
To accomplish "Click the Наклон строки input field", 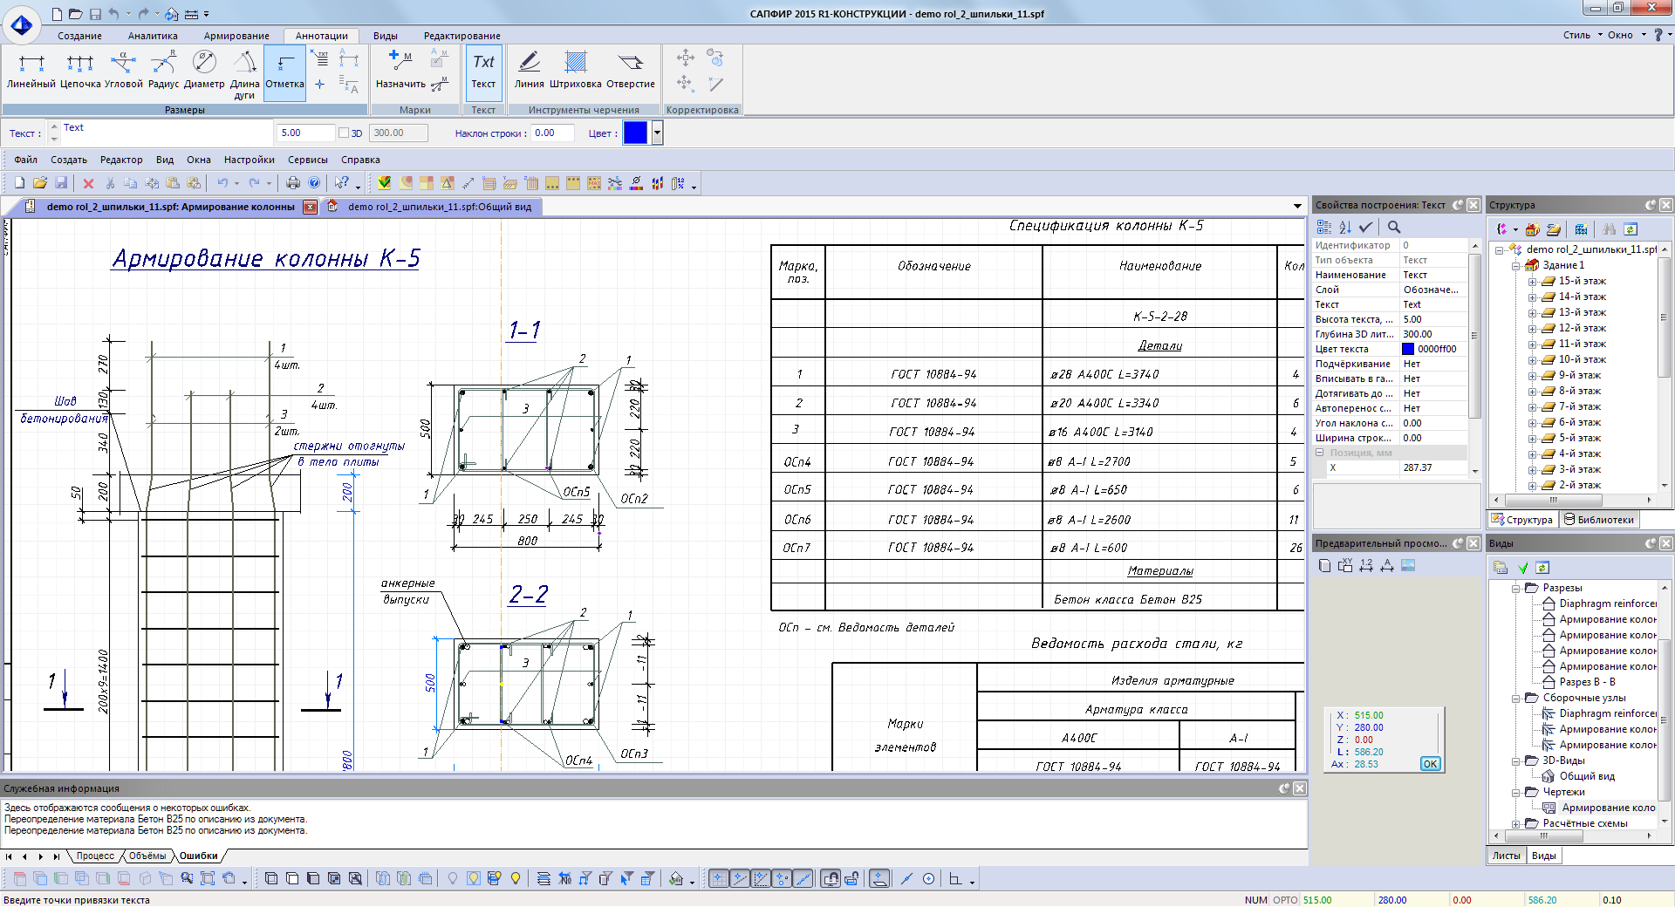I will tap(552, 133).
